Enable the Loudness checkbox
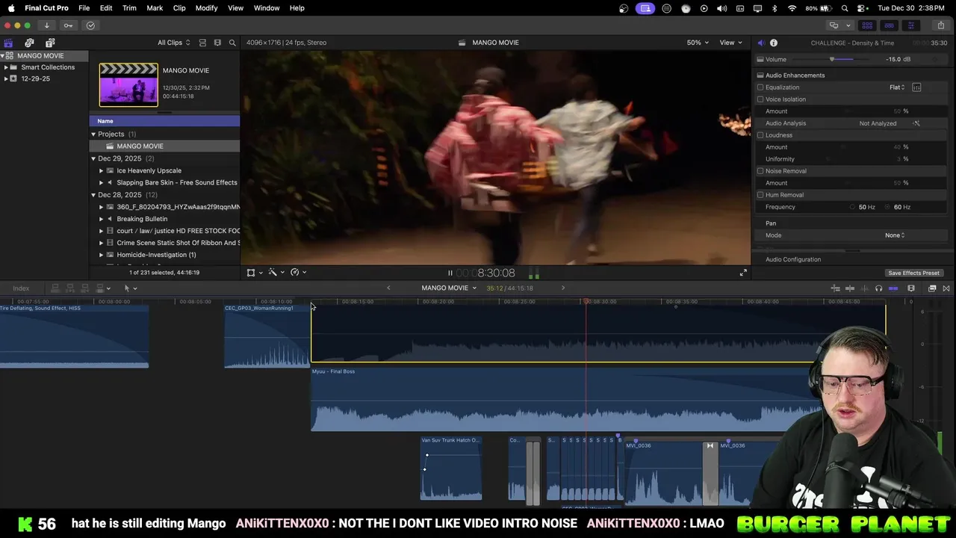This screenshot has height=538, width=956. coord(760,135)
